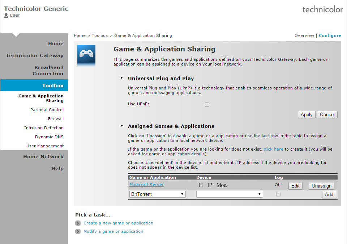Click the arrow icon beside Modify a game
Image resolution: width=347 pixels, height=244 pixels.
(x=78, y=232)
